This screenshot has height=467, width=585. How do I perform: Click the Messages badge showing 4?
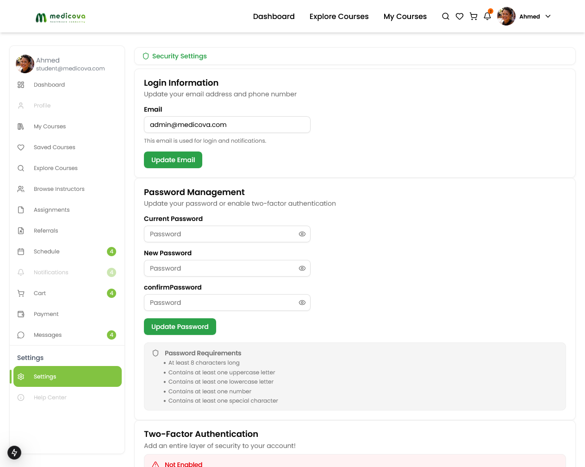click(112, 335)
